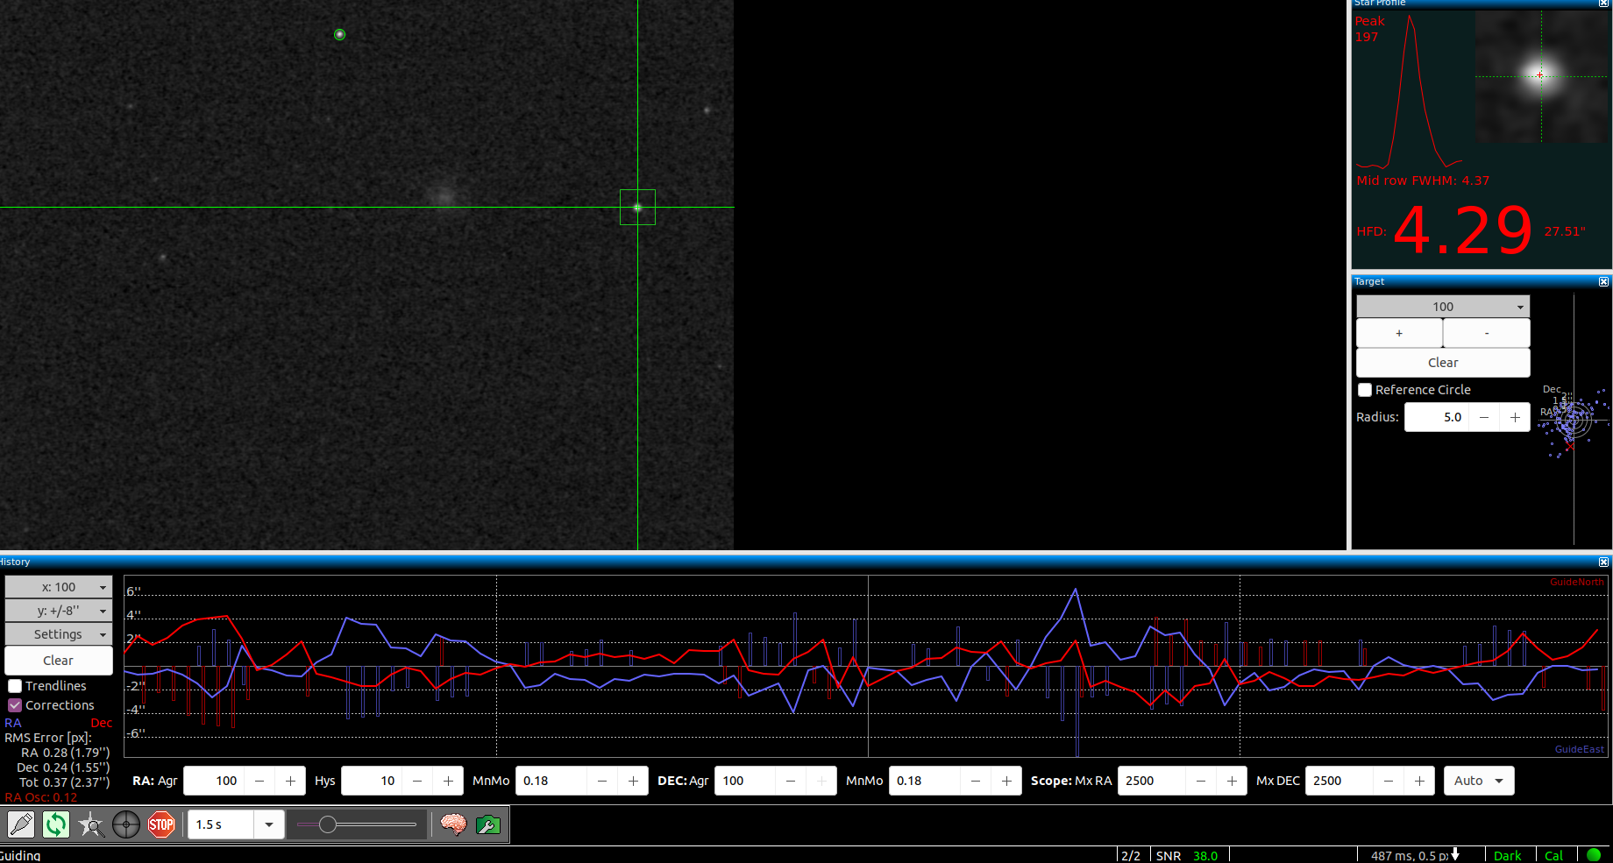Click the red Dec legend label
This screenshot has height=863, width=1613.
coord(102,723)
